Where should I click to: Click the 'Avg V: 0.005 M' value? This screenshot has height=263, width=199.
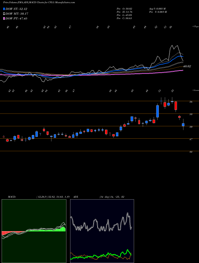(157, 9)
